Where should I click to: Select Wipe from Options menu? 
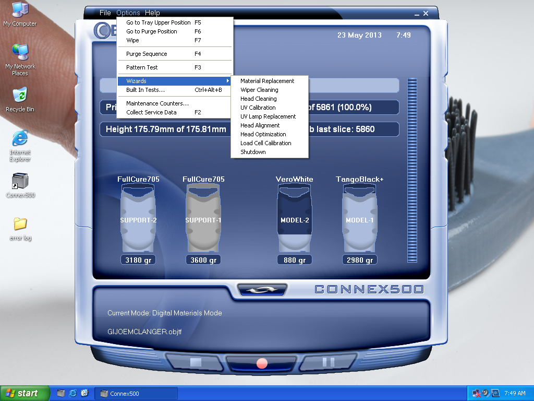[x=175, y=40]
